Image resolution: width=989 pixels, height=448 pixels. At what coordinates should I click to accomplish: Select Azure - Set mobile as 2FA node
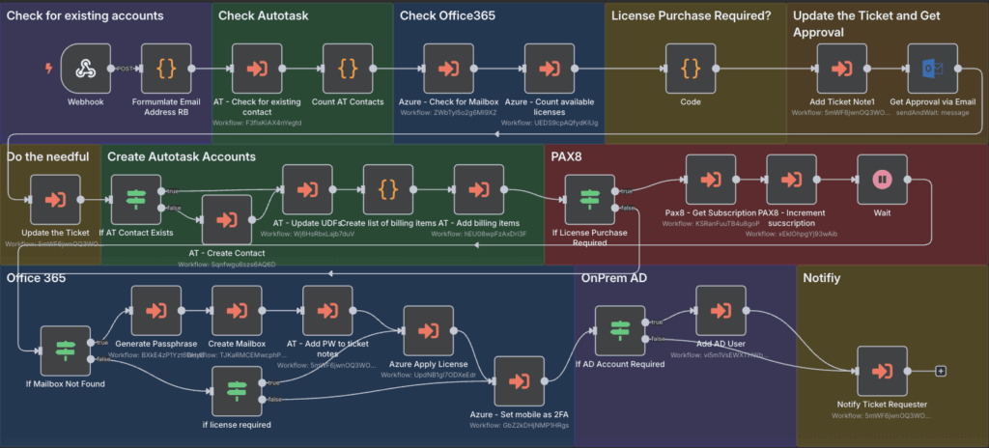click(x=519, y=381)
